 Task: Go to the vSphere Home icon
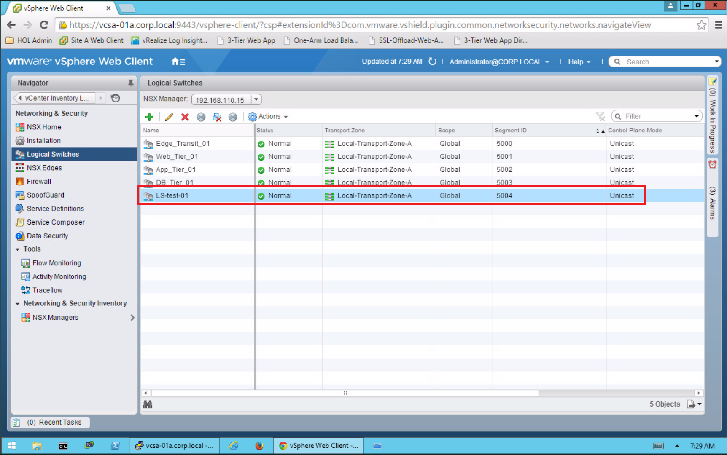point(178,62)
